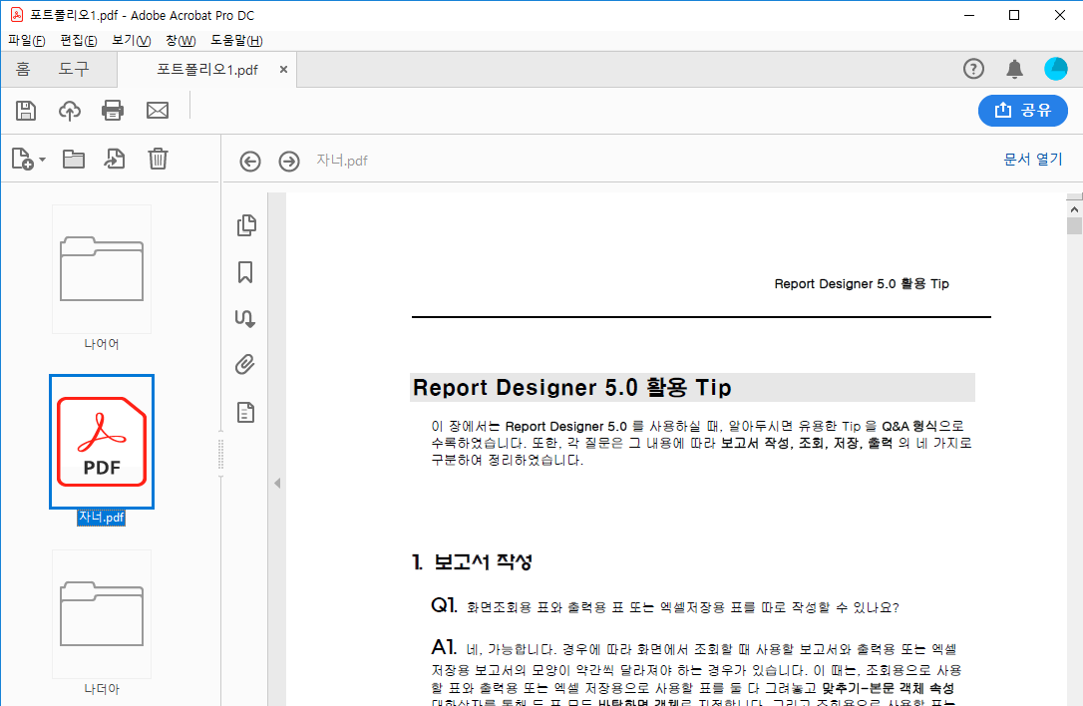This screenshot has width=1083, height=706.
Task: Open the attachments paperclip panel
Action: click(245, 365)
